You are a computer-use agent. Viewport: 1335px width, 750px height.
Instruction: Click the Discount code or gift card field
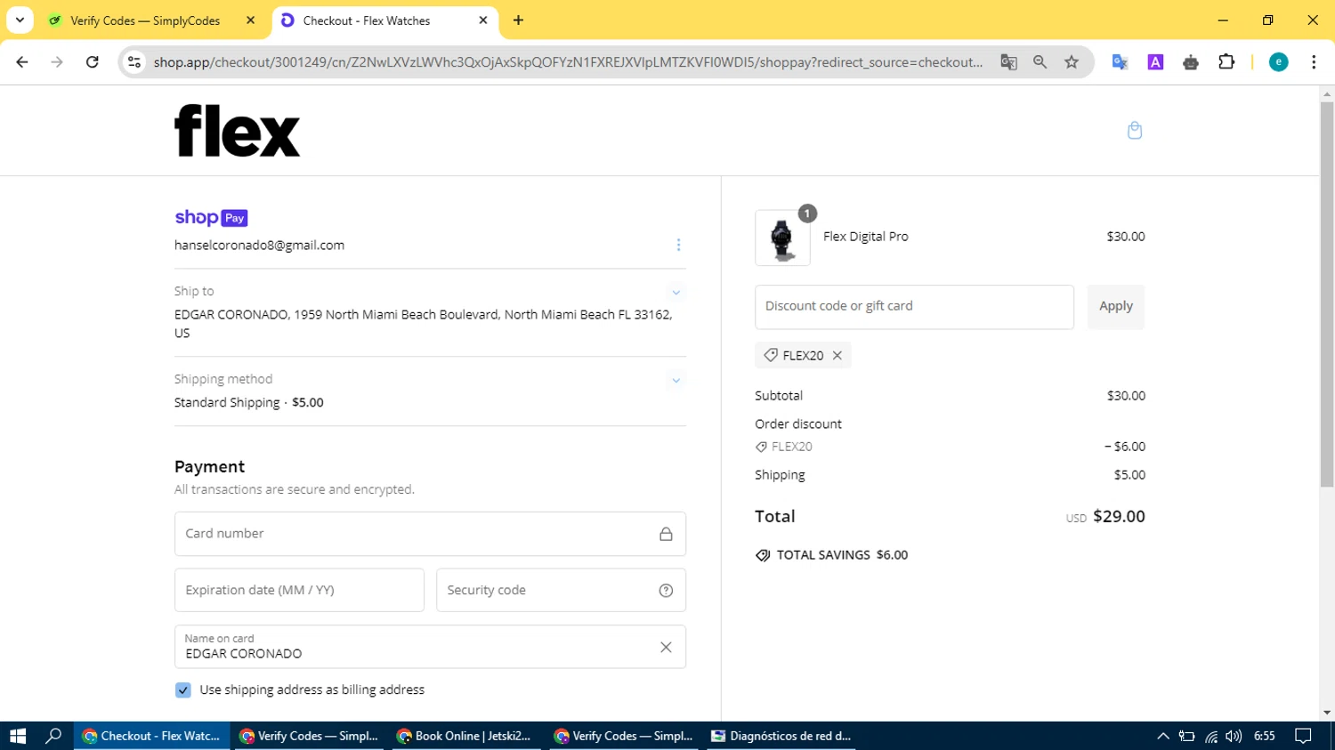[x=914, y=307]
